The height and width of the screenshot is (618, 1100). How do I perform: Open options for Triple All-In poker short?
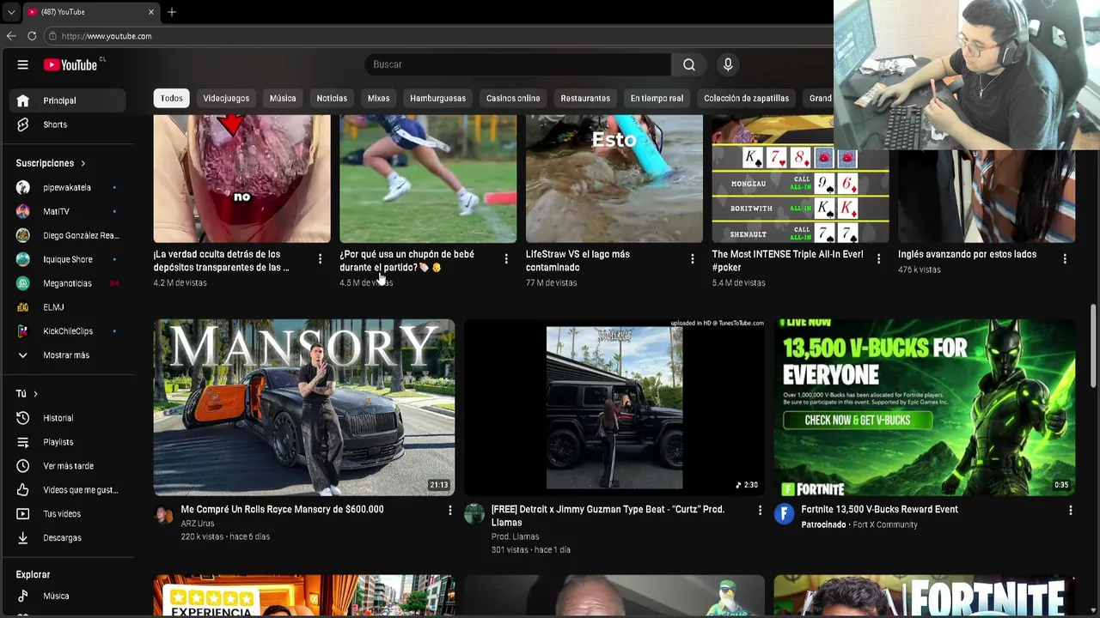coord(878,258)
